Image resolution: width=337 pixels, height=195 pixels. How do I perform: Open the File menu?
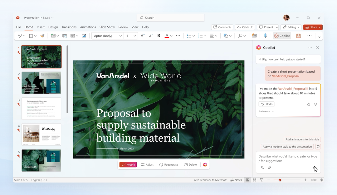click(x=18, y=27)
